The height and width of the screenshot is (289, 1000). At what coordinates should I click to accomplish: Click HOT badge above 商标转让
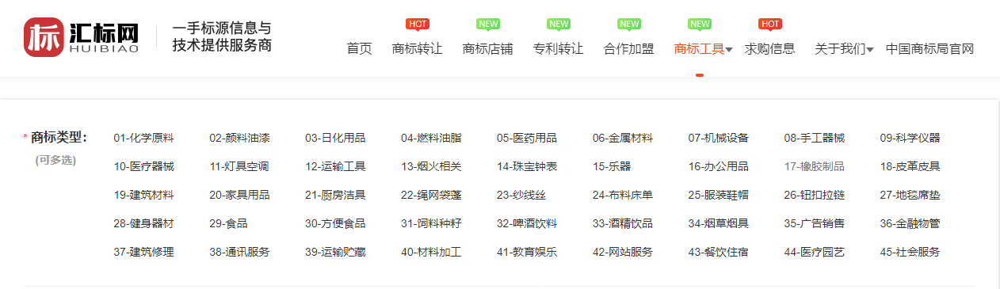[418, 24]
